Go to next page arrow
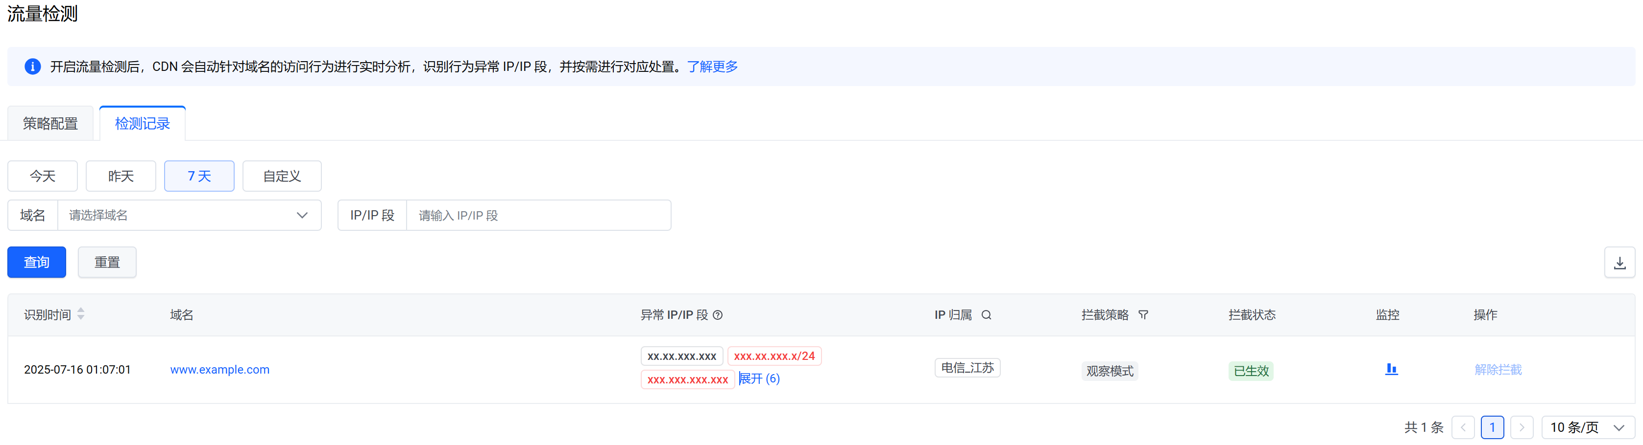The image size is (1643, 445). (1521, 427)
